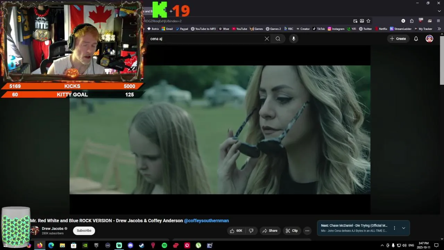Open the Twitter bookmark
This screenshot has width=444, height=250.
point(366,29)
